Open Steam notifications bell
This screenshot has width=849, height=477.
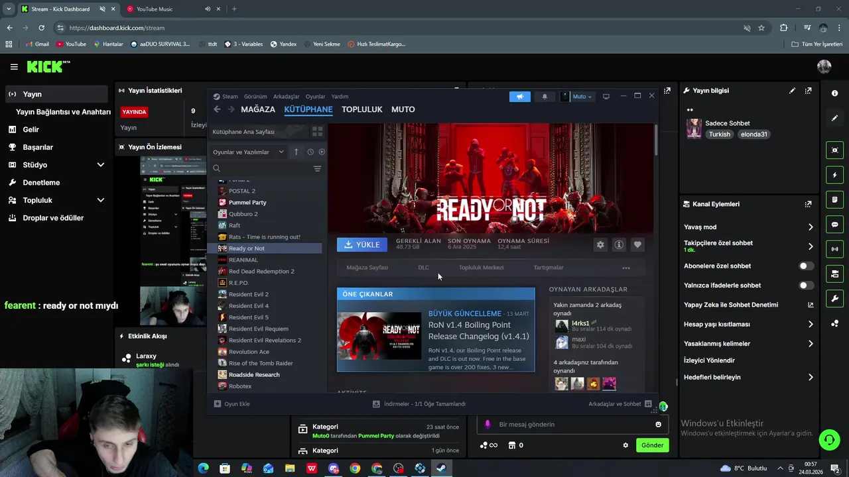[545, 97]
